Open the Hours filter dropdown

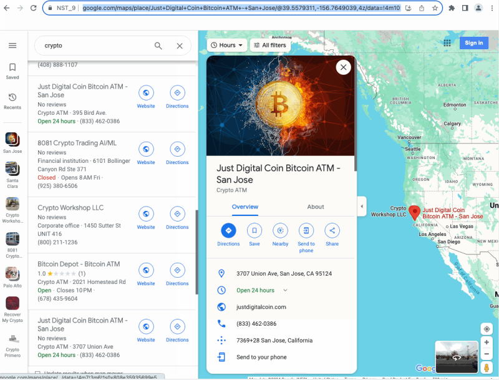point(227,45)
